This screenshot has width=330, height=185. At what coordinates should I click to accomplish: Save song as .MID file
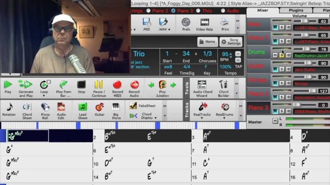coord(146,24)
